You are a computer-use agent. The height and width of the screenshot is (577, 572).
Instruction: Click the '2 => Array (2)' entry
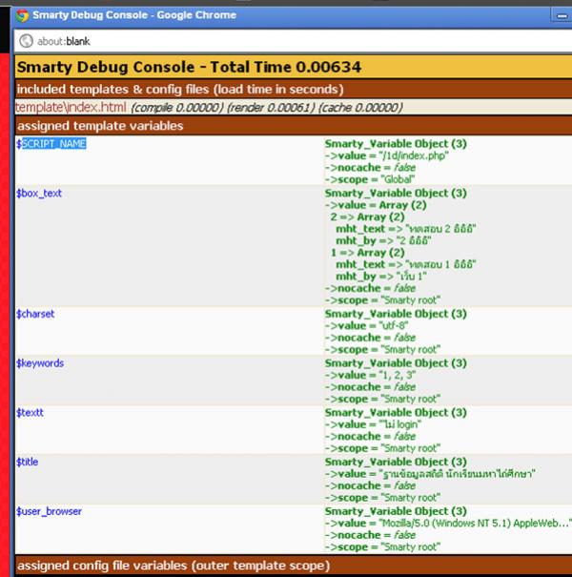[x=367, y=216]
